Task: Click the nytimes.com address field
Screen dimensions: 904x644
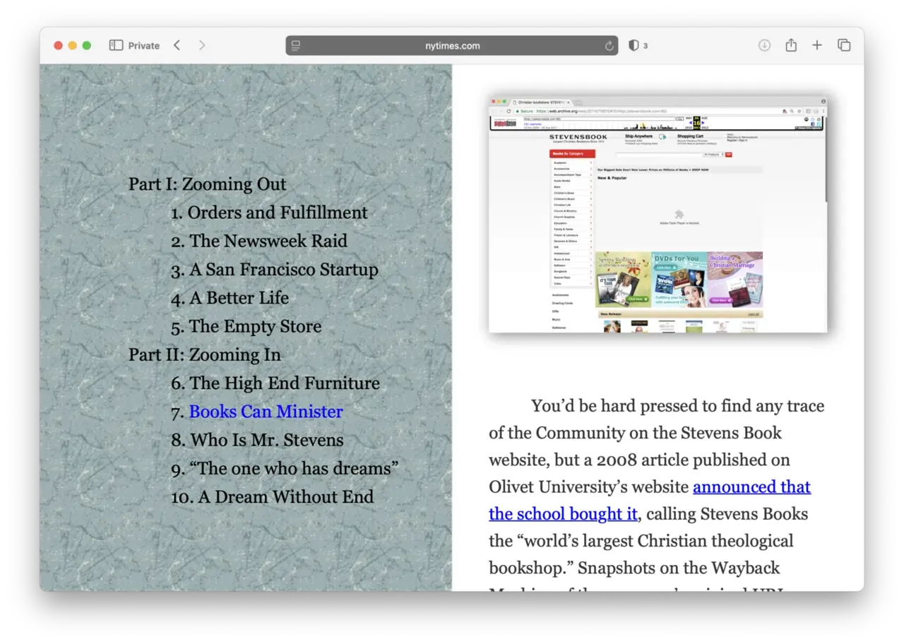Action: [x=452, y=46]
